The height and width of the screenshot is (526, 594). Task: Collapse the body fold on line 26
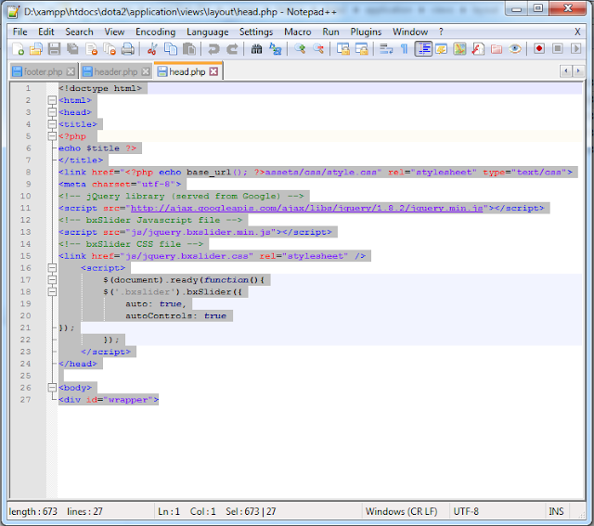pyautogui.click(x=52, y=388)
